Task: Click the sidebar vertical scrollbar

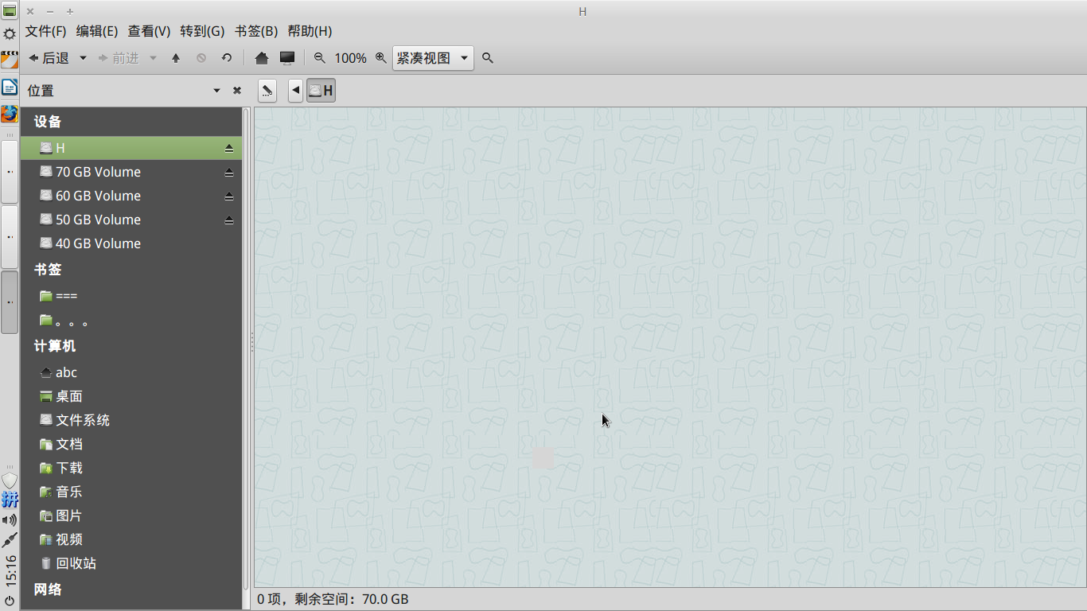Action: click(246, 348)
